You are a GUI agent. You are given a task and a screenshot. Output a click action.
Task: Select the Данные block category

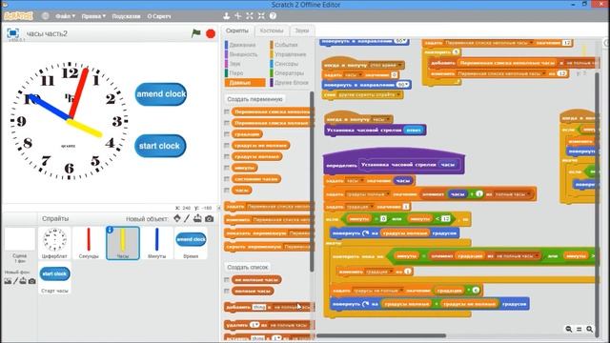click(x=244, y=83)
